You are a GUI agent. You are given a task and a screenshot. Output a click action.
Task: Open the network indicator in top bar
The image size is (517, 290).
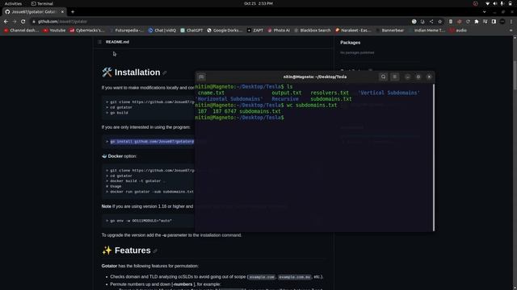point(487,3)
